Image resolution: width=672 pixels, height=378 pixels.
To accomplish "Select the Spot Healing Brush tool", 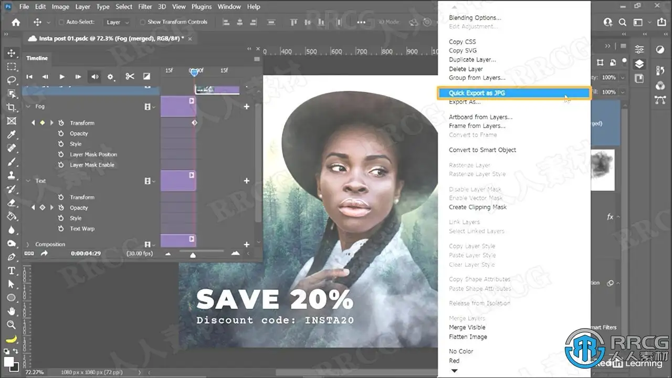I will [x=11, y=149].
